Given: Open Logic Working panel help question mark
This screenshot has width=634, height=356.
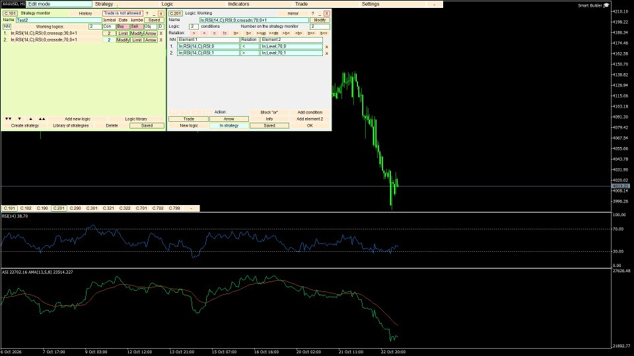Looking at the screenshot, I should point(312,13).
